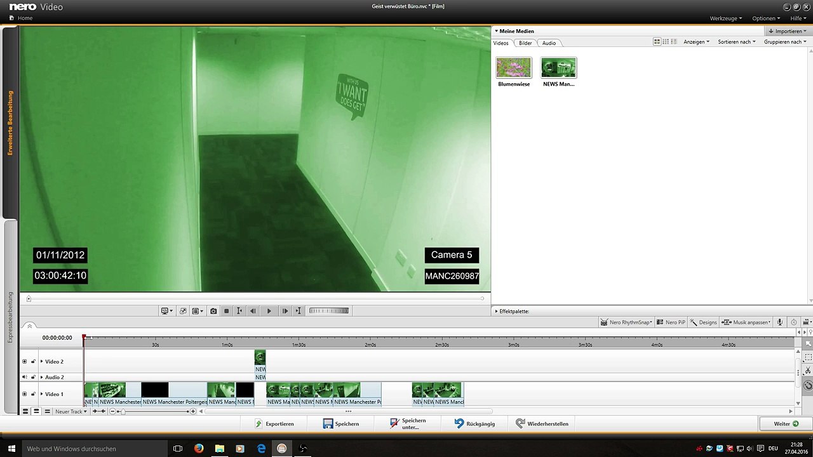Viewport: 813px width, 457px height.
Task: Mute the Audio 2 track
Action: tap(25, 377)
